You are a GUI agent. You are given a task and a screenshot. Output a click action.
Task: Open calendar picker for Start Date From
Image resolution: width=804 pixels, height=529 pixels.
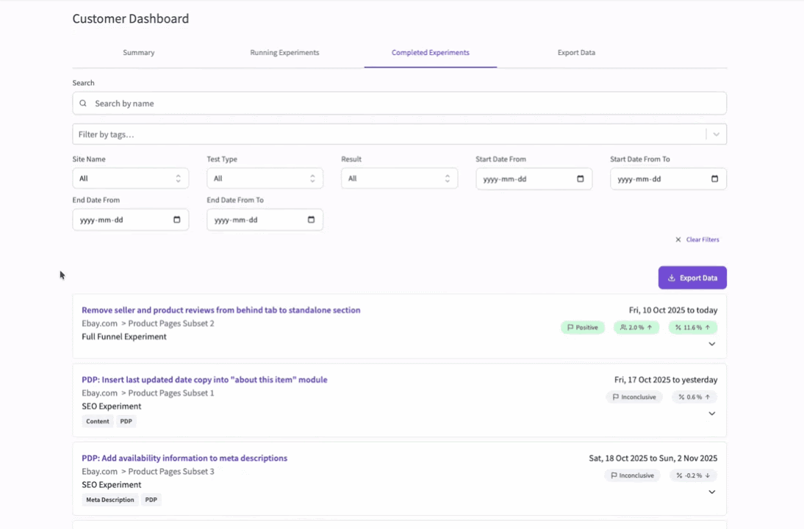(580, 179)
